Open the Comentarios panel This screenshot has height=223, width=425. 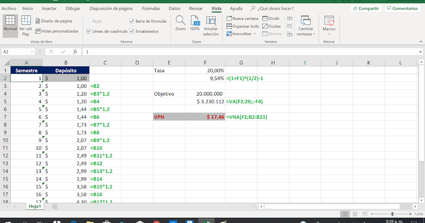[x=402, y=8]
